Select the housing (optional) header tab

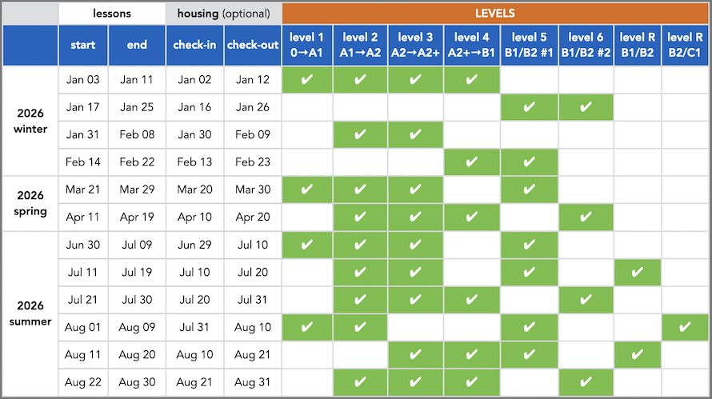224,14
